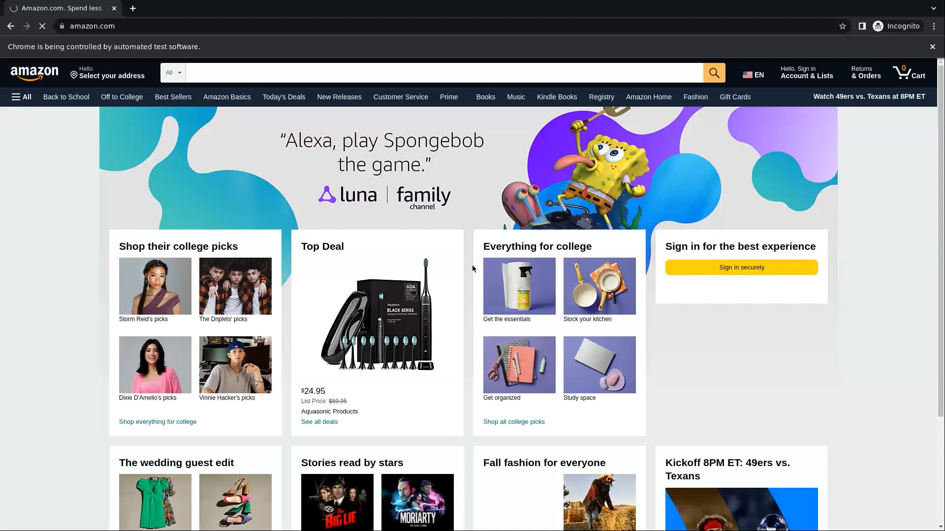945x531 pixels.
Task: Open Storm Reid's picks thumbnail
Action: (x=155, y=286)
